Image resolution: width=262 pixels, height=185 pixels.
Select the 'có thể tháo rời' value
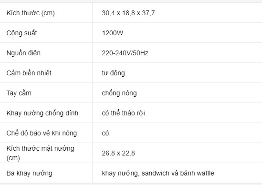coord(123,113)
